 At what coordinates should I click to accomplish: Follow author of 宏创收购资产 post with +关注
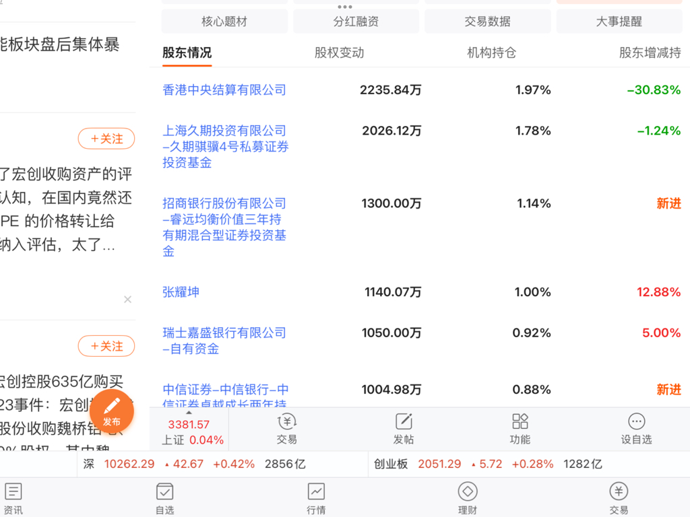(106, 139)
